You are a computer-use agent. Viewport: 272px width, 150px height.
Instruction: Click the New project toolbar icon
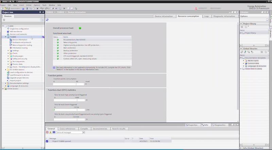coord(2,8)
